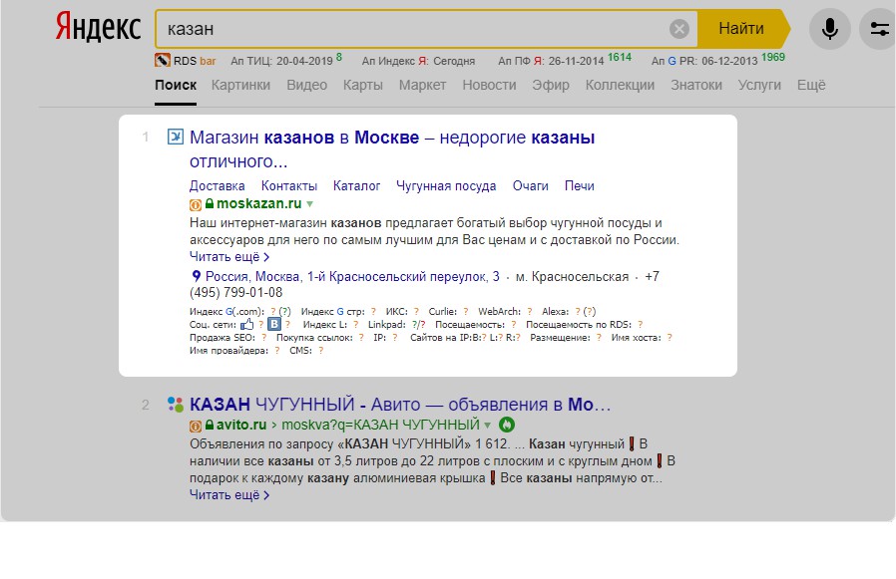The height and width of the screenshot is (579, 896).
Task: Go to the Услуги tab
Action: tap(759, 85)
